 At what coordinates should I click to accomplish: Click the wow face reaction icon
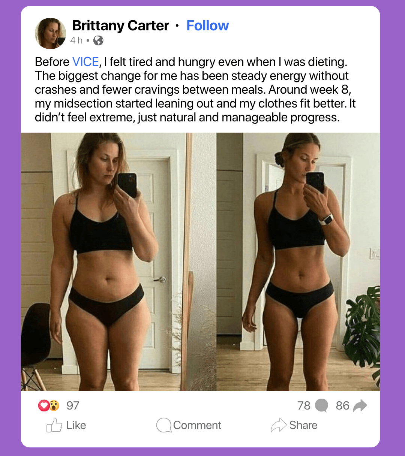click(54, 405)
